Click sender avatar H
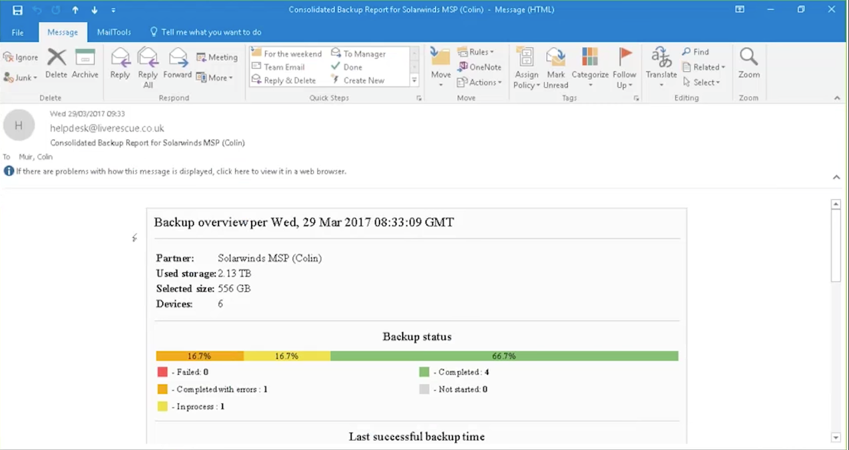The width and height of the screenshot is (849, 450). point(19,125)
